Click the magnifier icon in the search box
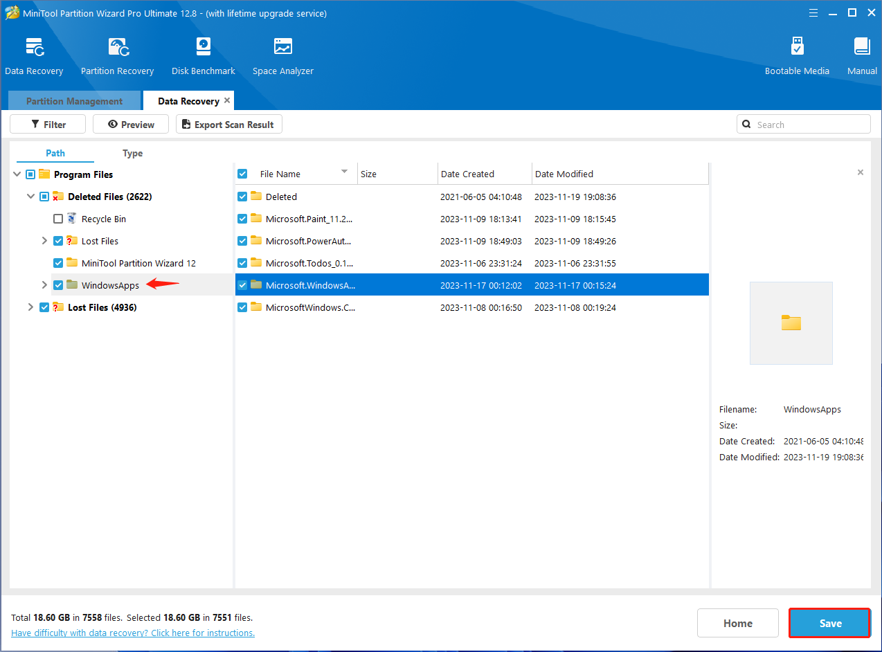 coord(746,125)
